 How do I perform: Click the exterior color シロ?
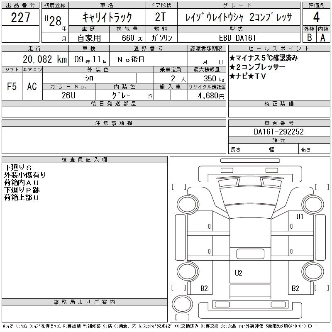89,78
